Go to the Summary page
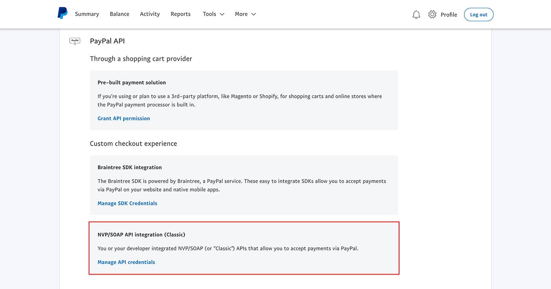 (x=87, y=14)
